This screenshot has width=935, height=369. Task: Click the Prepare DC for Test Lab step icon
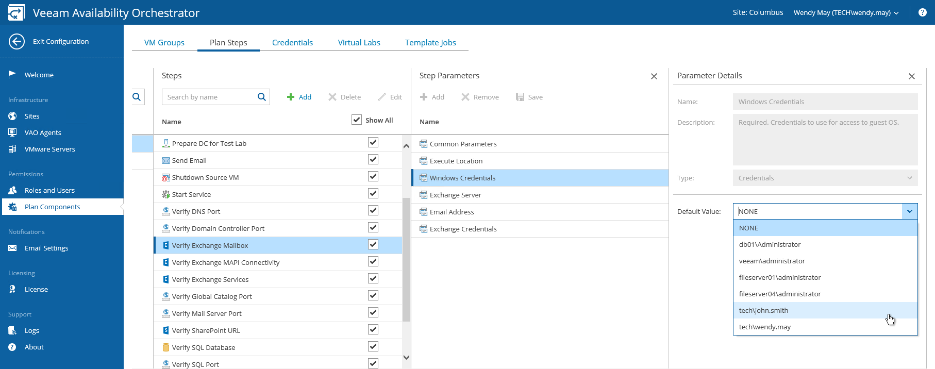point(166,143)
